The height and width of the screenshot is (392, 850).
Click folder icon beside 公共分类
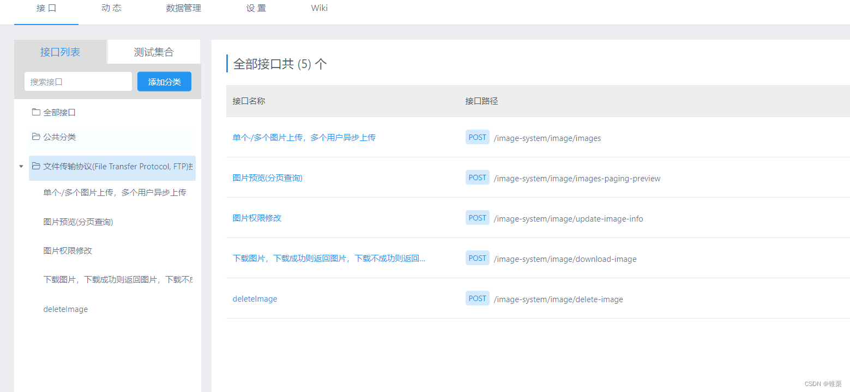click(36, 137)
